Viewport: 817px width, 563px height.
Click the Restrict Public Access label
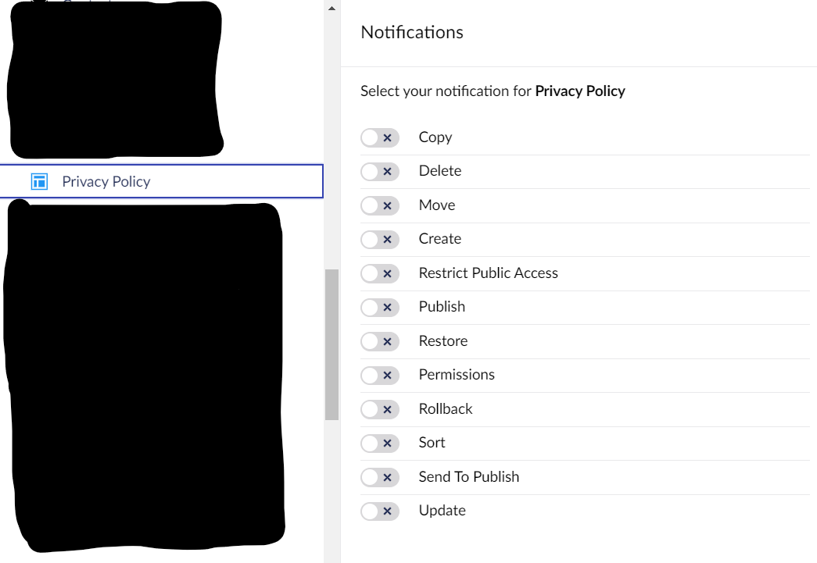click(x=488, y=273)
